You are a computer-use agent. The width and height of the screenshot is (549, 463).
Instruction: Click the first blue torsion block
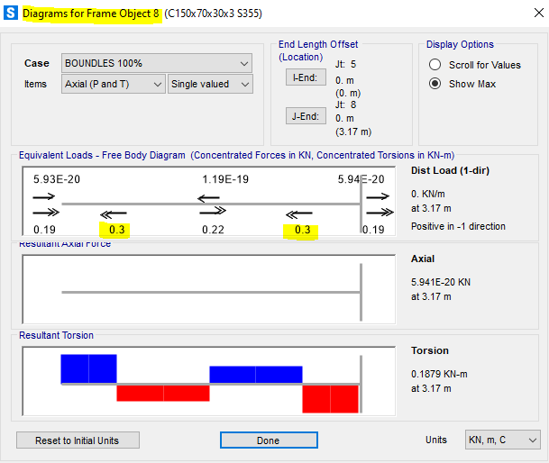tap(75, 368)
